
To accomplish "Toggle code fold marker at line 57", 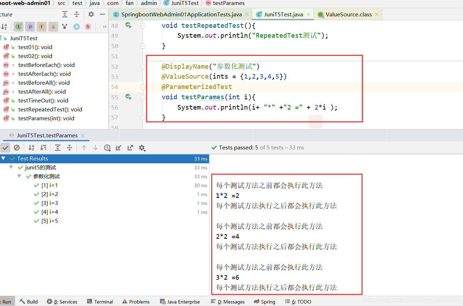I will click(143, 117).
